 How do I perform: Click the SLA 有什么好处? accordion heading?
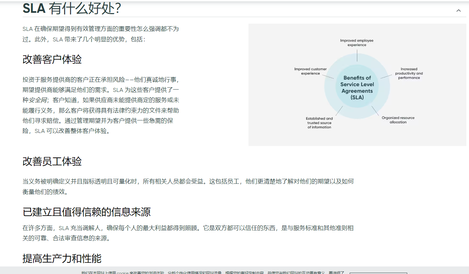pos(72,9)
